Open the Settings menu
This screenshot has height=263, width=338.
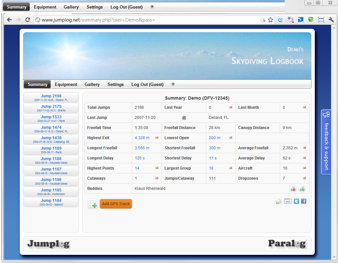tap(115, 84)
